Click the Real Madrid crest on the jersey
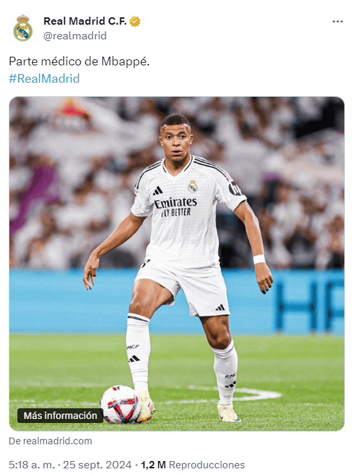The image size is (353, 475). click(192, 186)
